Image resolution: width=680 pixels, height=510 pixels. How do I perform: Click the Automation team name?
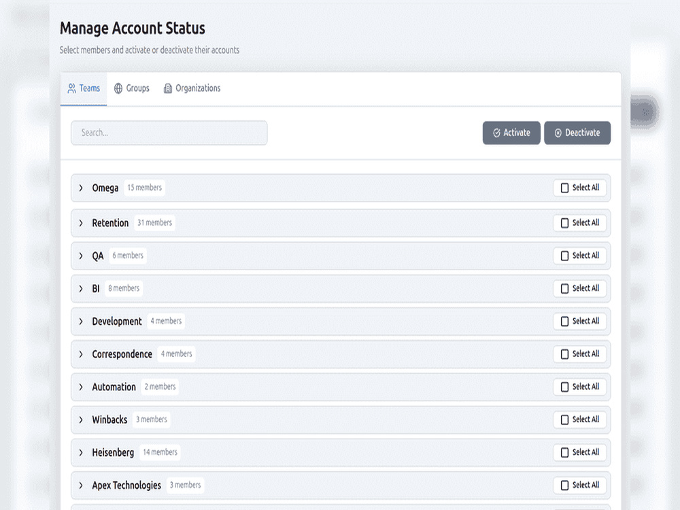(114, 387)
